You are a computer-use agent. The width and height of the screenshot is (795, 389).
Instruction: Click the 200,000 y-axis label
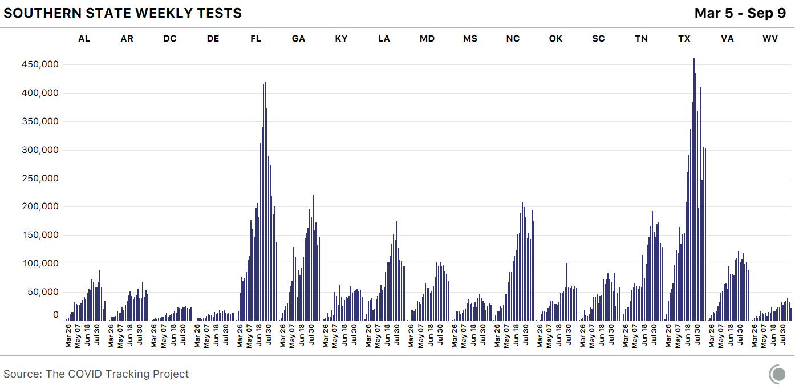[x=40, y=206]
